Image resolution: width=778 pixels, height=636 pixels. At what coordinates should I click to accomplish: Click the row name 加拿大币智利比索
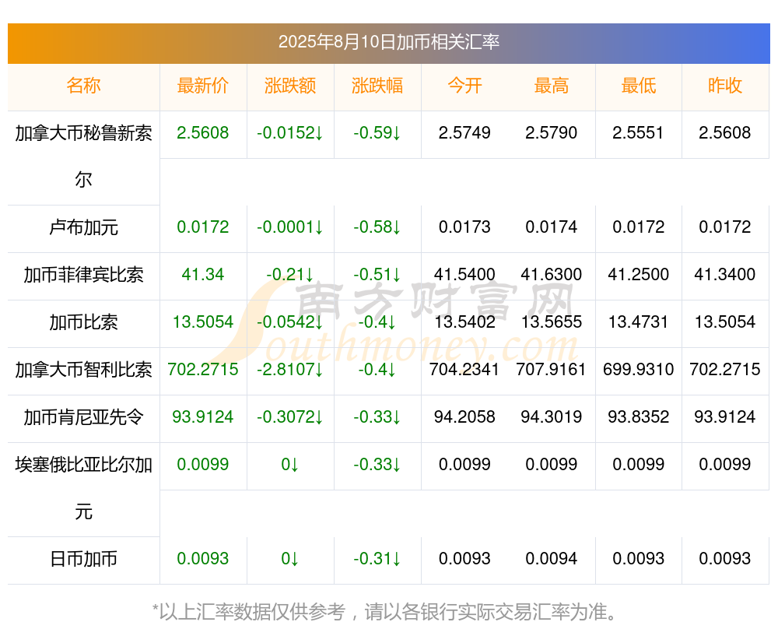(x=83, y=370)
